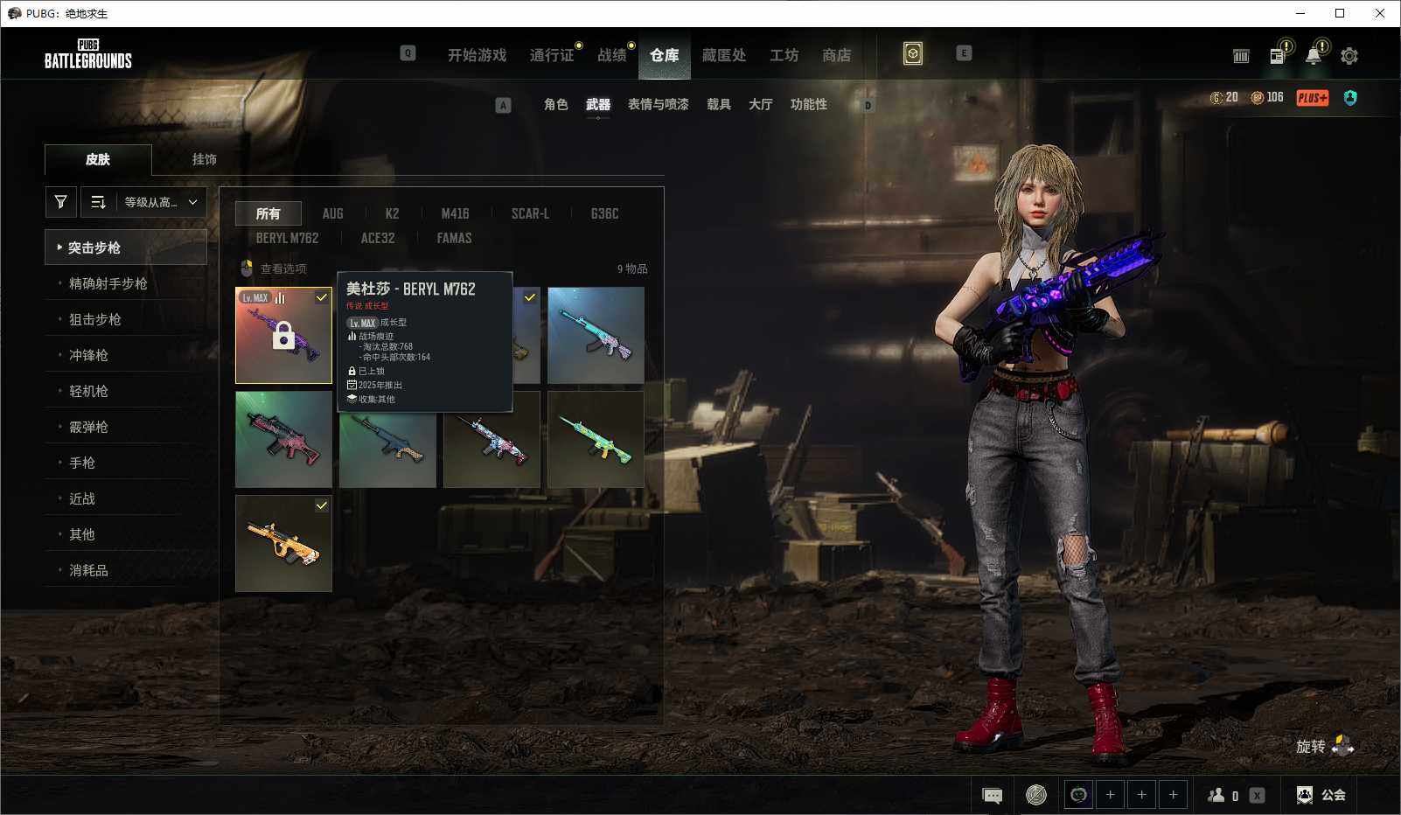
Task: Select the orange bullpup skin thumbnail
Action: click(x=283, y=543)
